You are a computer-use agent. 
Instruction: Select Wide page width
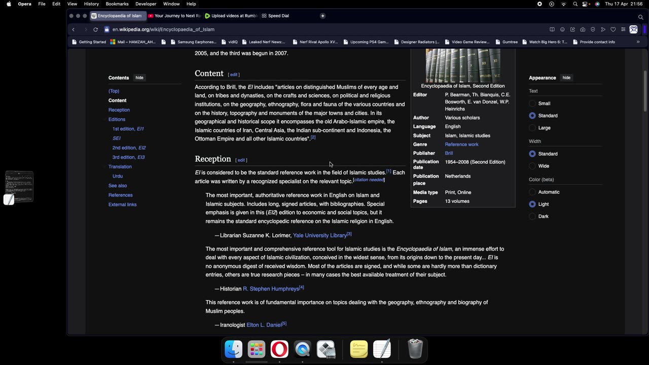532,166
